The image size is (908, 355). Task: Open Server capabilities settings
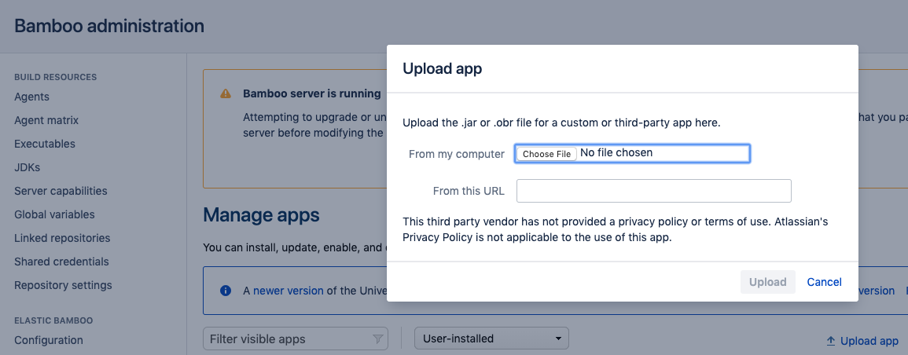[61, 191]
